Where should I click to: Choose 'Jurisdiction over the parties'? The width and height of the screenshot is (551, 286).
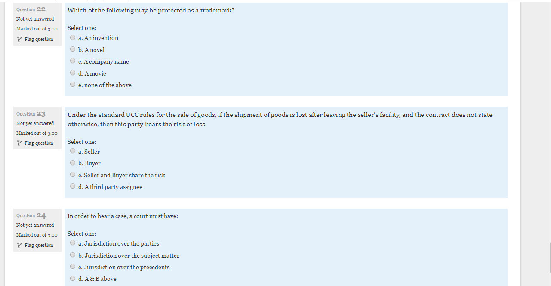click(73, 243)
